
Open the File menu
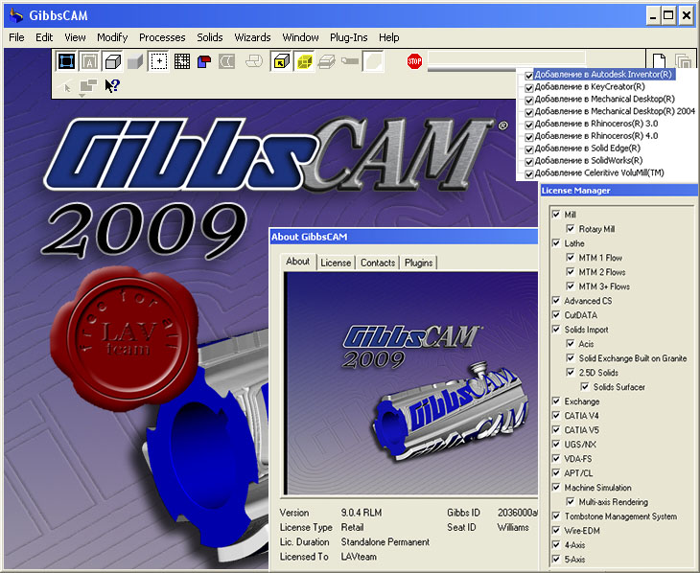(x=16, y=37)
